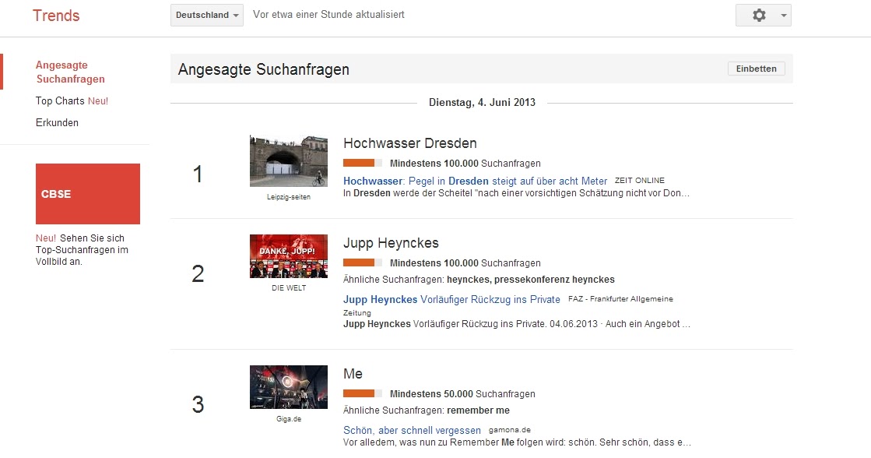Click the search volume bar for Jupp Heynckes
This screenshot has height=458, width=871.
(363, 262)
